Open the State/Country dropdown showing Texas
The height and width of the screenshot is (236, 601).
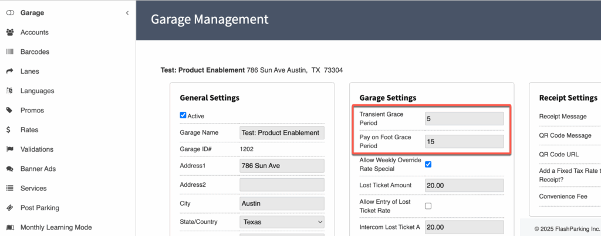pyautogui.click(x=282, y=222)
